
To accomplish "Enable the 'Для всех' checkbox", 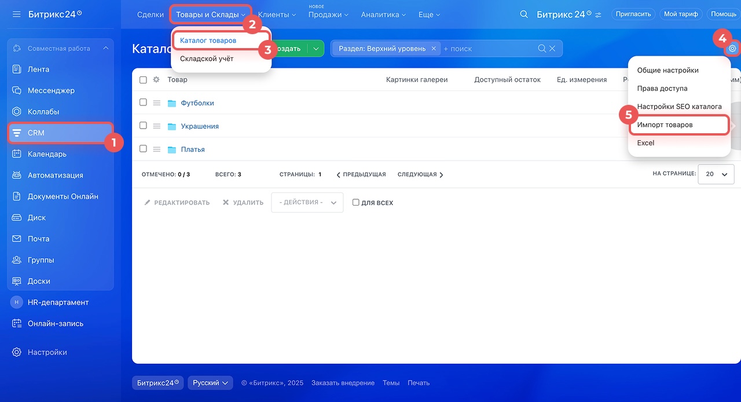I will (356, 203).
